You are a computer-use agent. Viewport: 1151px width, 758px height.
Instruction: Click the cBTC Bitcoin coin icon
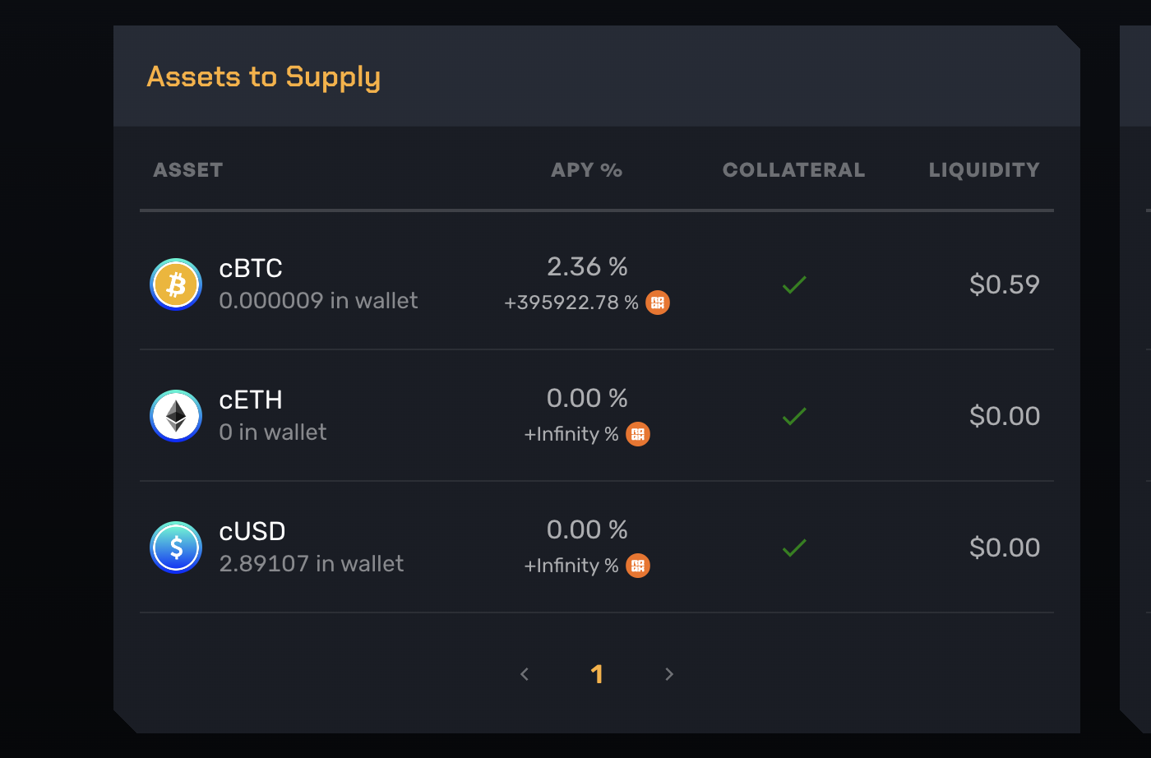point(176,284)
